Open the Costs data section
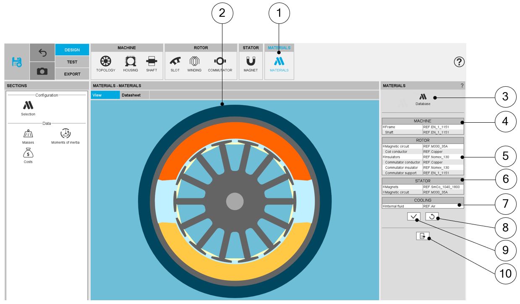Viewport: 520px width, 304px height. [28, 154]
